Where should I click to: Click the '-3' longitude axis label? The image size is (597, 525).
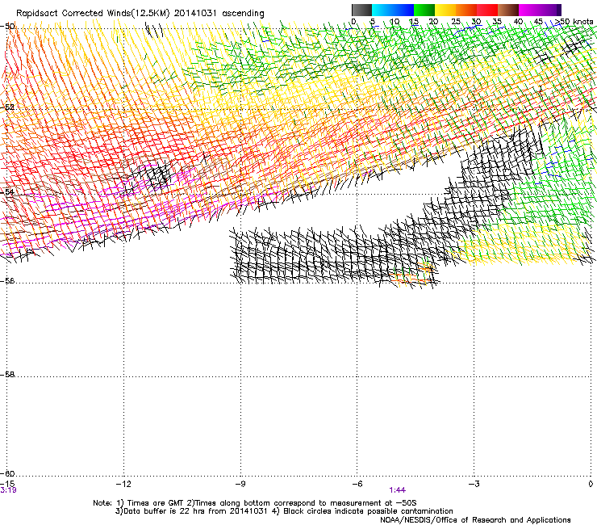[474, 484]
